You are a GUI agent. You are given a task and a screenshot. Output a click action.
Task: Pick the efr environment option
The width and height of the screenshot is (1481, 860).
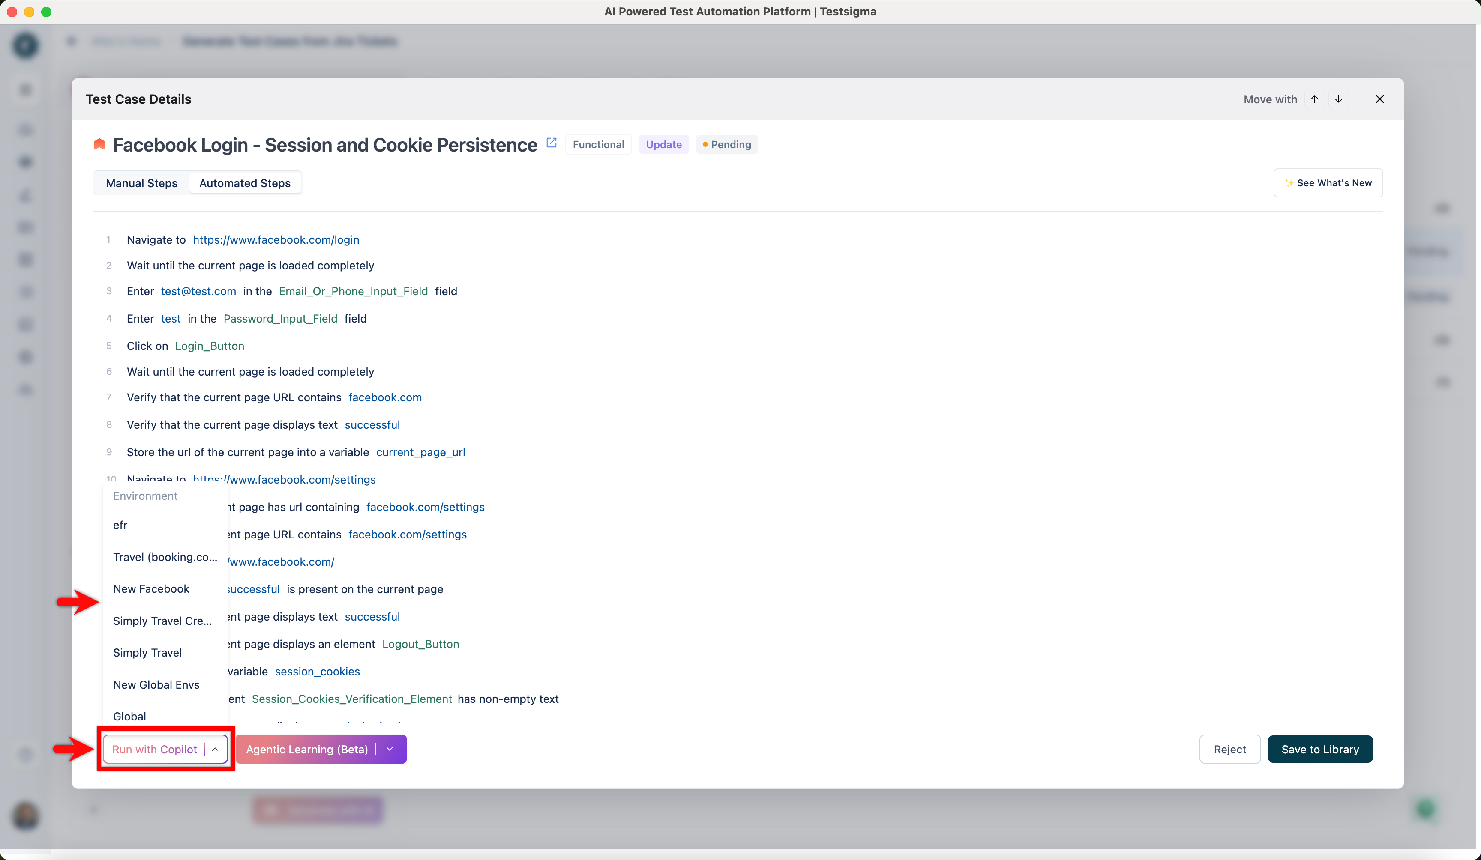(x=120, y=525)
